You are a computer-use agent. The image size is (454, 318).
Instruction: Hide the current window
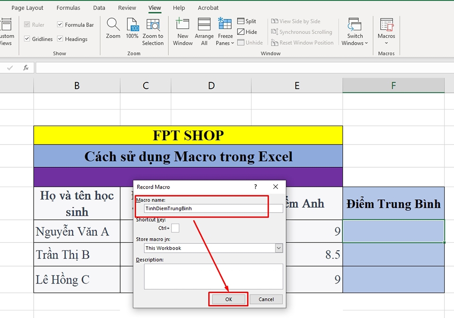tap(247, 32)
